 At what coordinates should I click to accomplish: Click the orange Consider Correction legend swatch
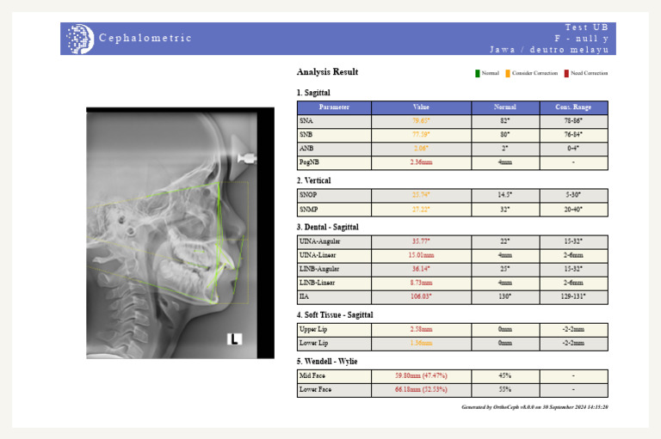click(x=508, y=73)
